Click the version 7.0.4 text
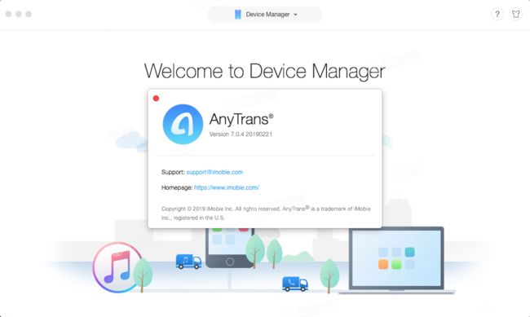This screenshot has height=317, width=530. (241, 134)
